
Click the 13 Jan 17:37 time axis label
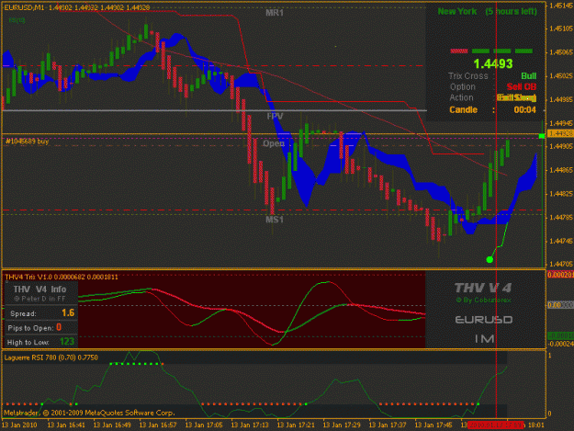click(x=388, y=425)
